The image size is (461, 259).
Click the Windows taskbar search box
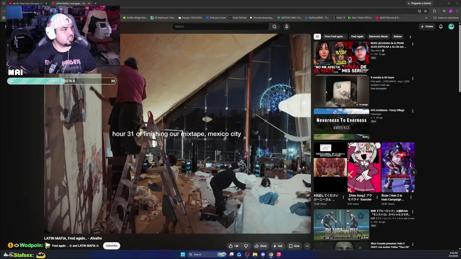pos(207,254)
